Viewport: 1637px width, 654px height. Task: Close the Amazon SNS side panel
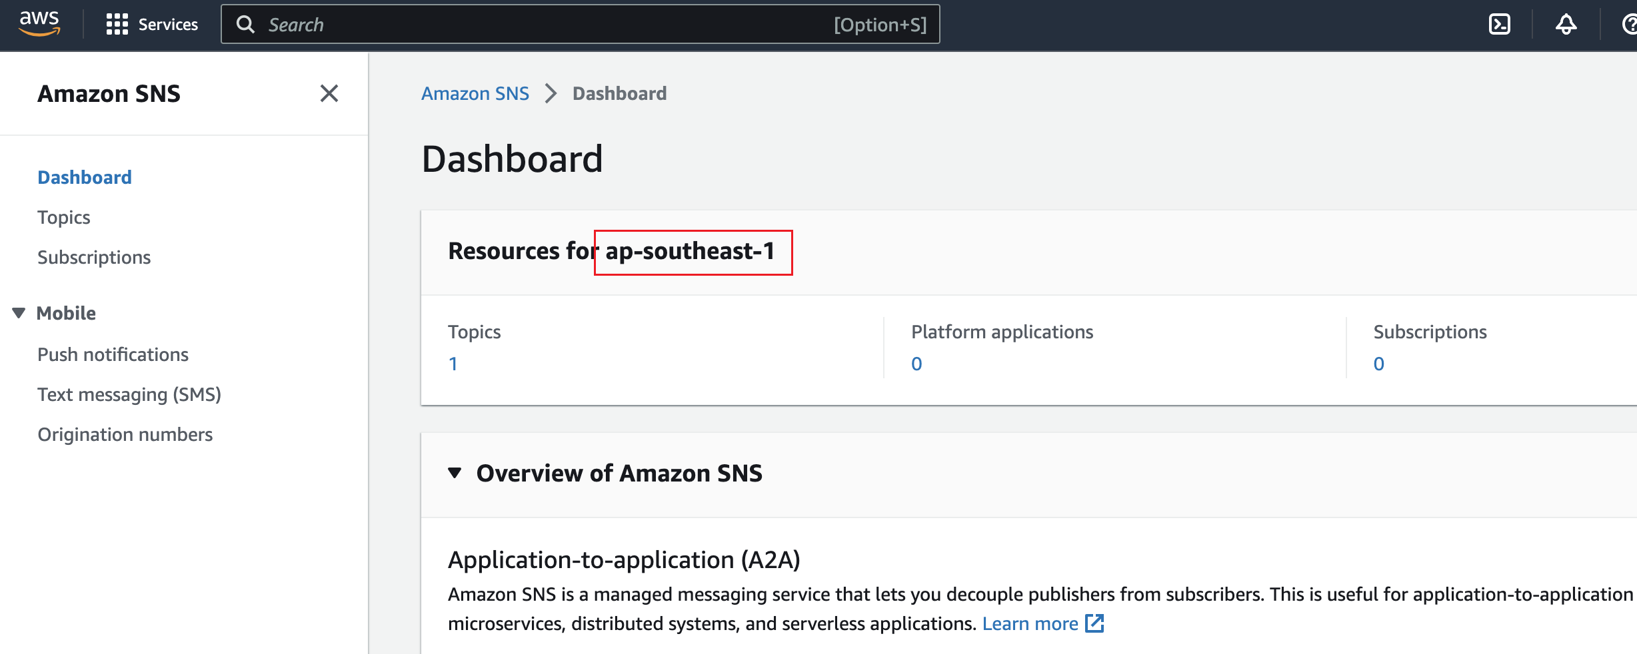(x=329, y=94)
